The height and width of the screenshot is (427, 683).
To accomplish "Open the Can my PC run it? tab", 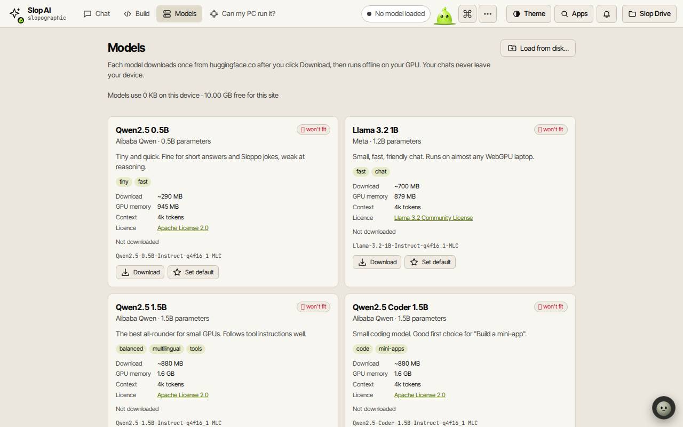I will coord(243,14).
